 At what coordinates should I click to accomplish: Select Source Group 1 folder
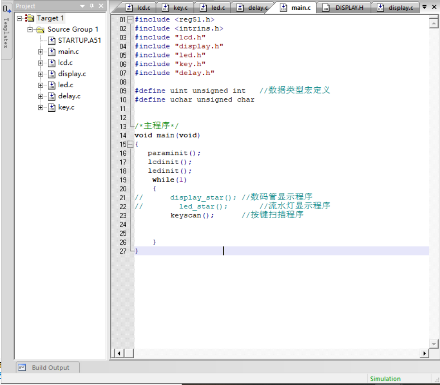(x=73, y=29)
